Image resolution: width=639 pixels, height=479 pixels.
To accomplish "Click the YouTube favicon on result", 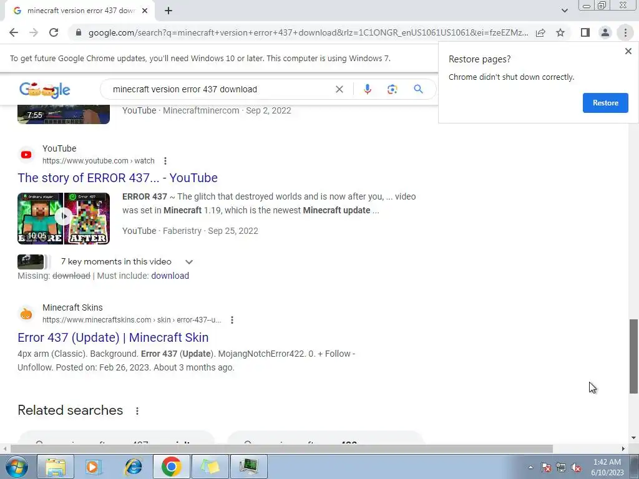I will tap(26, 155).
